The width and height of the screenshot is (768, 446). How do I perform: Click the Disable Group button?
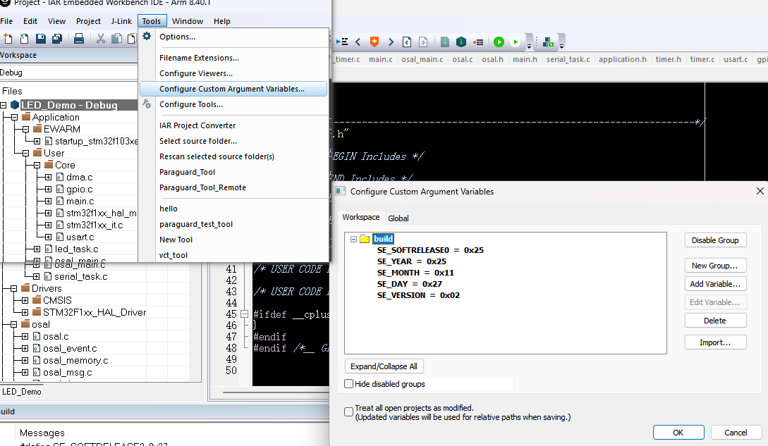[715, 240]
